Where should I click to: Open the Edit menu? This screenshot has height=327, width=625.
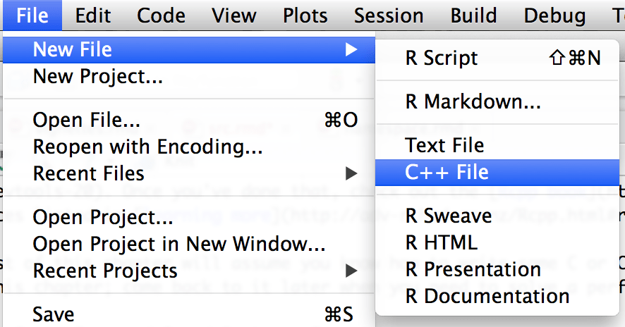click(x=93, y=16)
